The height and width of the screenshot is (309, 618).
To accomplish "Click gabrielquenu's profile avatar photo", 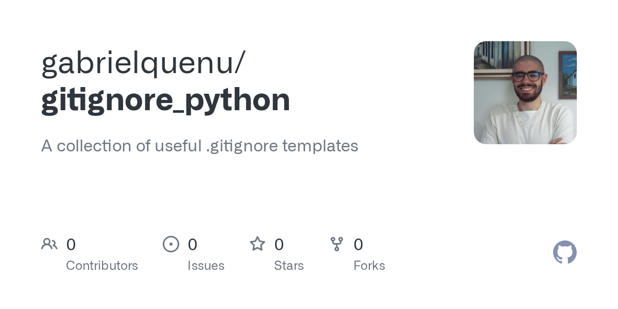I will click(x=525, y=93).
